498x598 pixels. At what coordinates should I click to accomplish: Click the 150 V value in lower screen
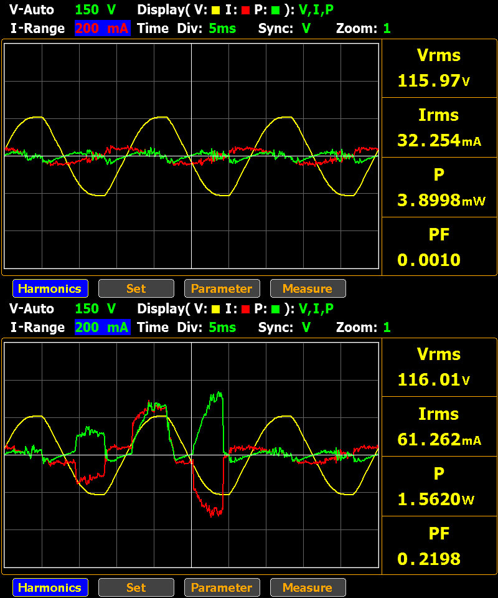95,308
